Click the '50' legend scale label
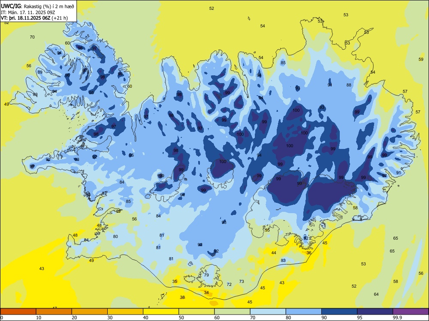The image size is (429, 321). pos(181,318)
